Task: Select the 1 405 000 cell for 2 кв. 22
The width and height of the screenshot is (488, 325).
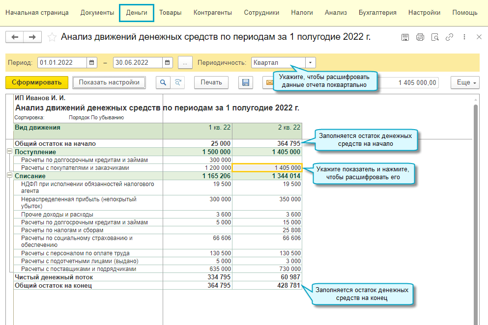Action: [x=267, y=168]
